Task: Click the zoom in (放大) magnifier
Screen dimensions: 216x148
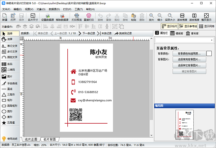Action: 152,17
